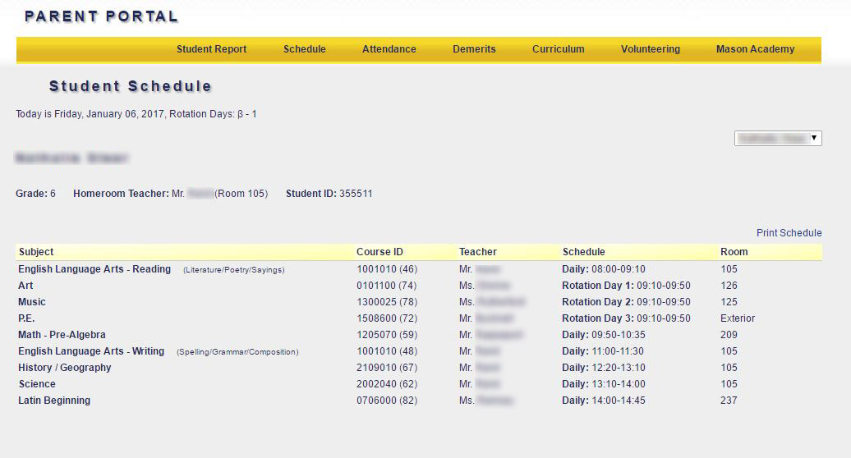
Task: Click the Latin Beginning subject
Action: (54, 401)
